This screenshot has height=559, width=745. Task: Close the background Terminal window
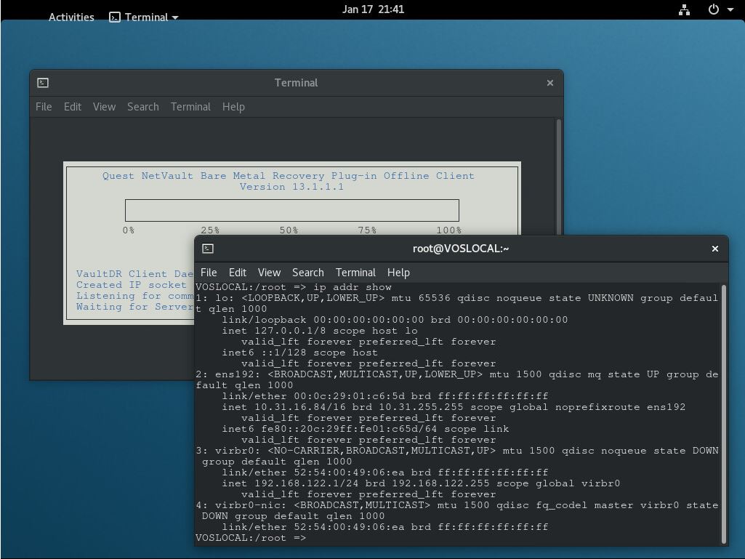(x=550, y=83)
